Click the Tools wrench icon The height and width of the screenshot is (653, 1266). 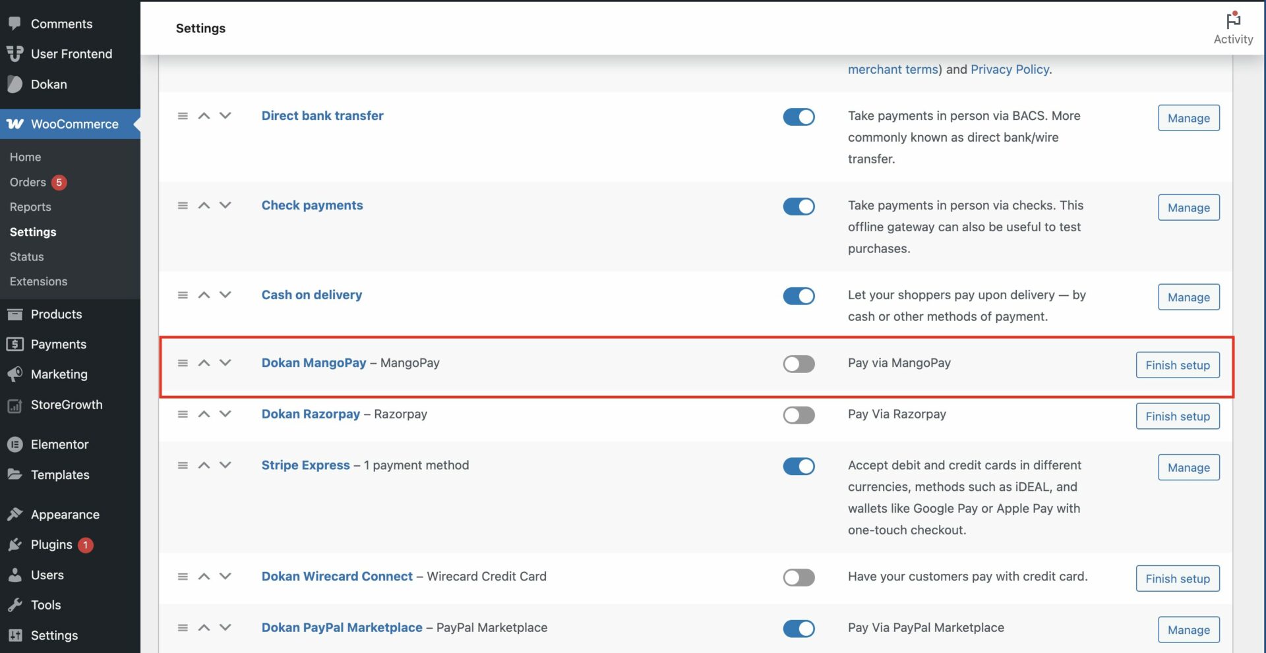pyautogui.click(x=15, y=605)
